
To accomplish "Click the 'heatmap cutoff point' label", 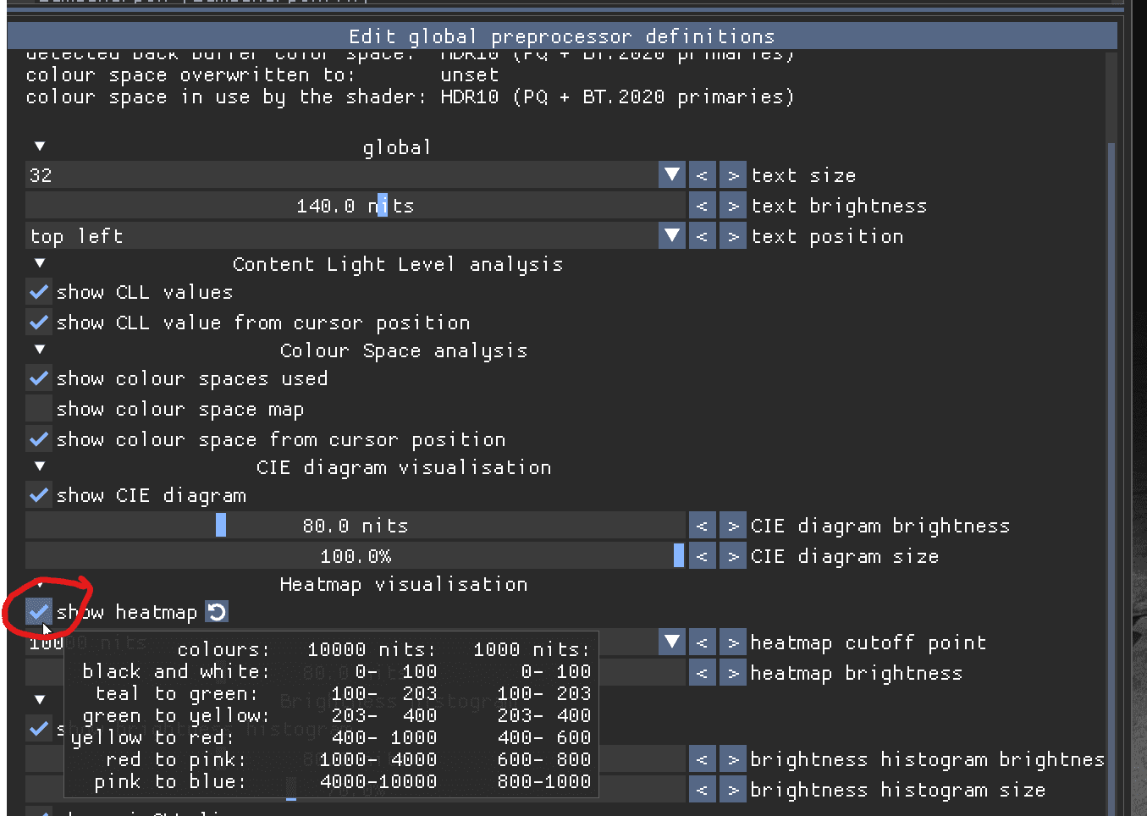I will (869, 643).
